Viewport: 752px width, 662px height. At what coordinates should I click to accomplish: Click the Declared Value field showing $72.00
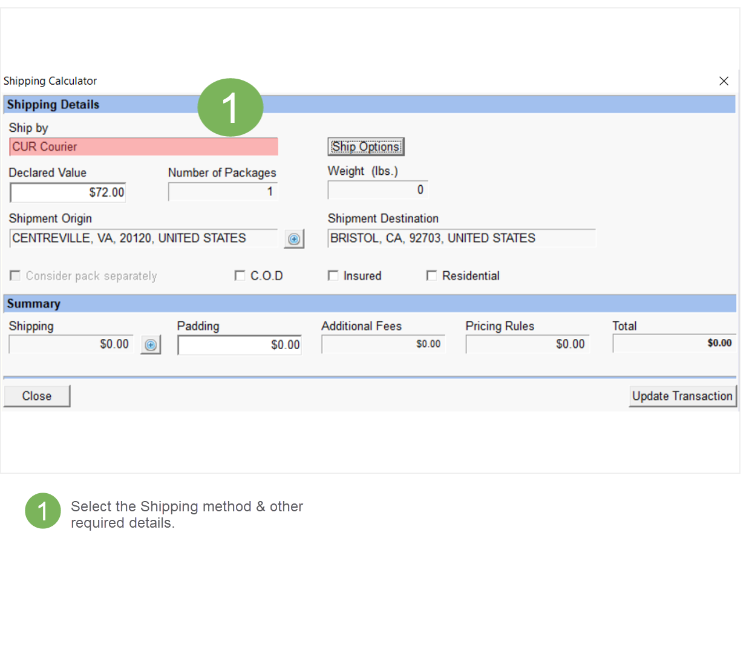[68, 192]
